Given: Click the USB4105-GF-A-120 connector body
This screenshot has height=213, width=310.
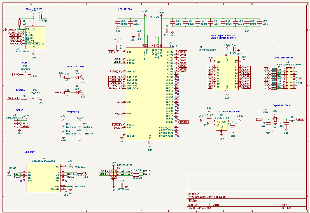Looking at the screenshot, I should [43, 178].
